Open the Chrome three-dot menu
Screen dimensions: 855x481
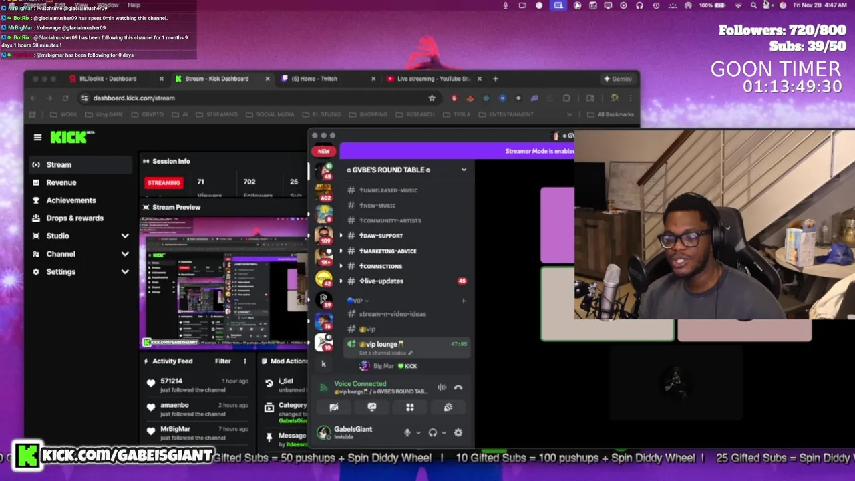coord(631,98)
